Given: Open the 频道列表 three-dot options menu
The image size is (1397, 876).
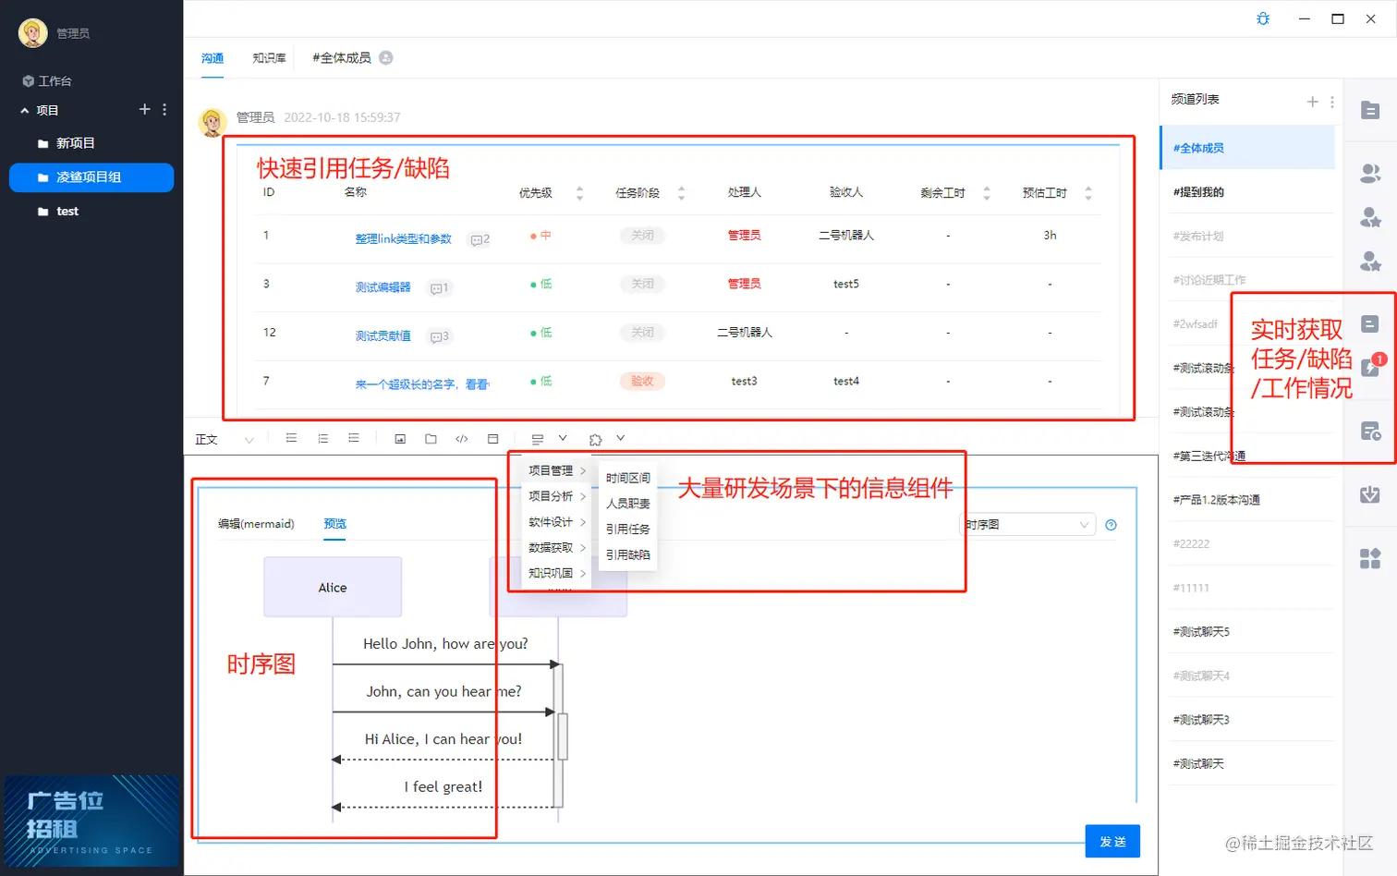Looking at the screenshot, I should click(x=1331, y=102).
